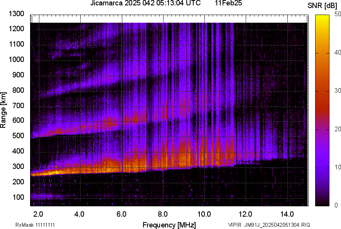The width and height of the screenshot is (341, 229).
Task: Click range tick label '1000'
Action: 16,59
